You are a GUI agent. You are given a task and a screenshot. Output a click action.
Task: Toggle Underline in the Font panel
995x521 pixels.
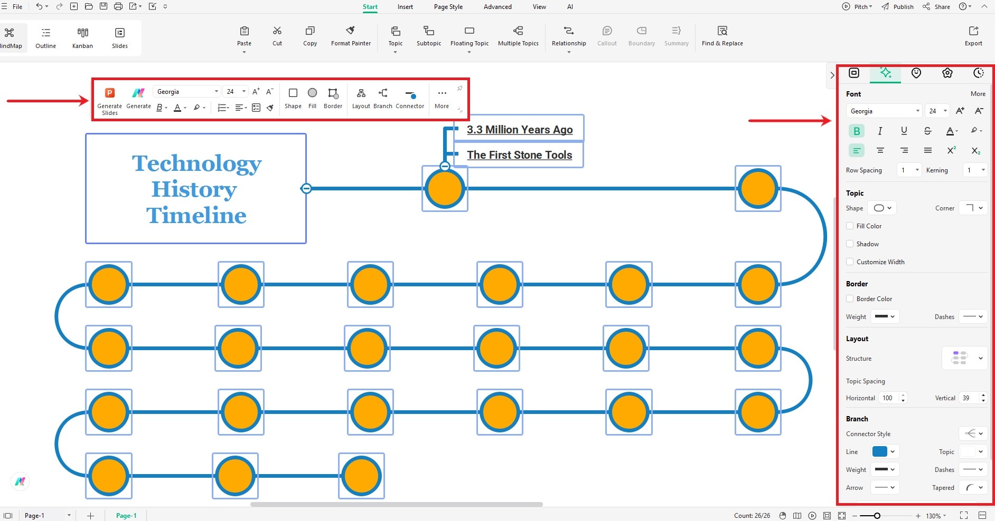click(904, 131)
